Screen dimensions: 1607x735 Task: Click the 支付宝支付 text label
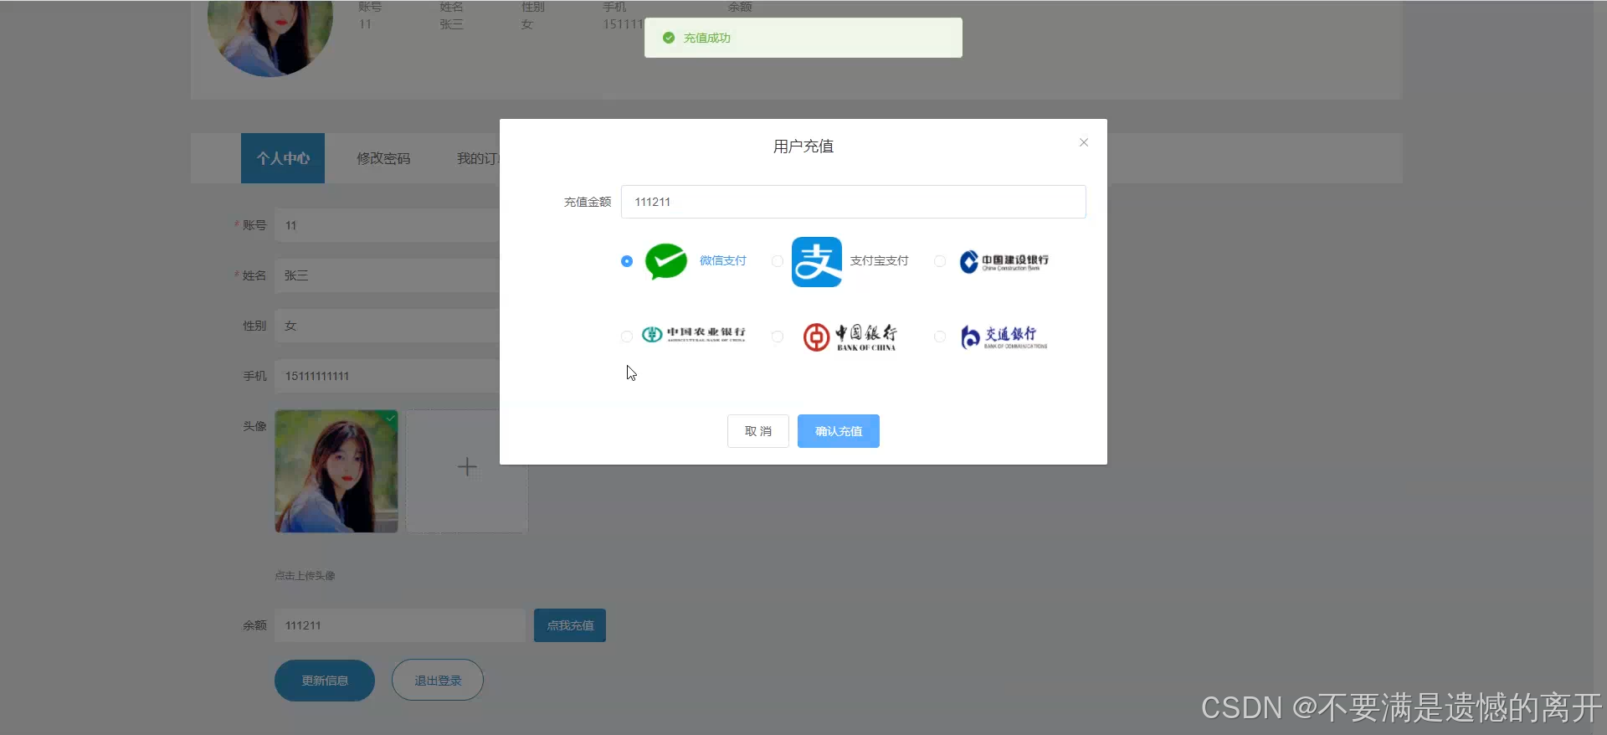[x=880, y=261]
